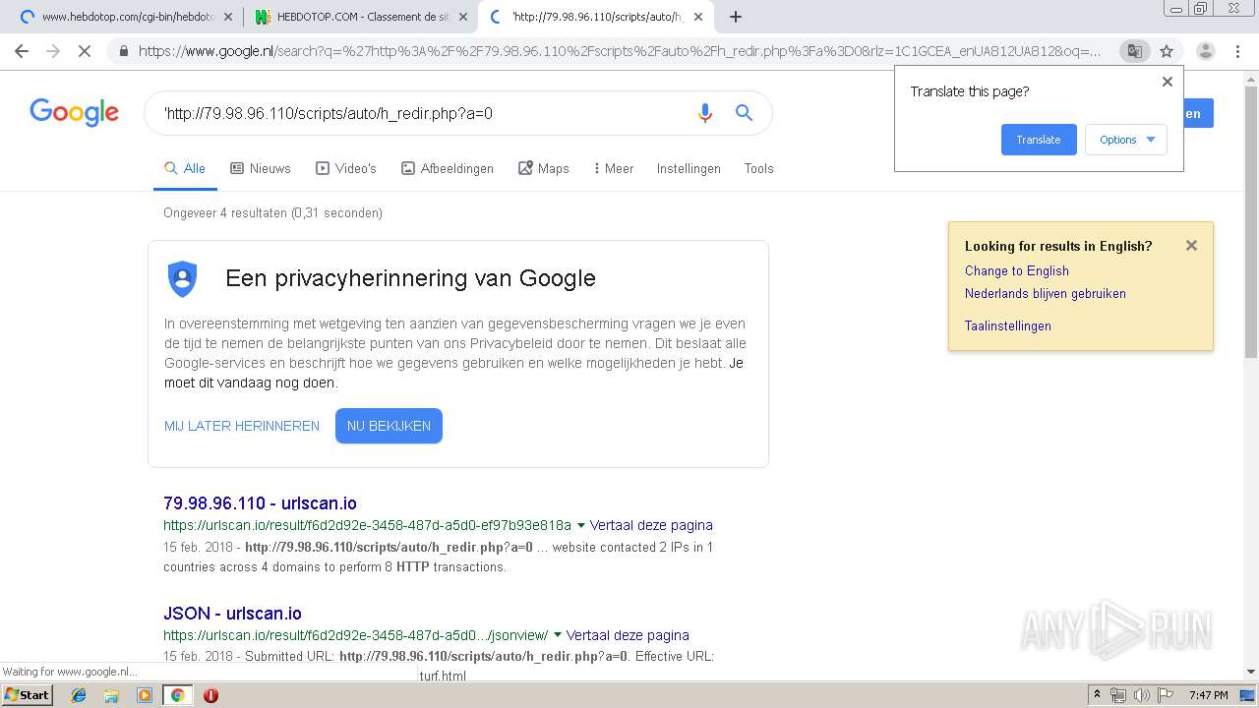Open dropdown arrow next to first urlscan.io result URL
This screenshot has height=708, width=1259.
[580, 525]
